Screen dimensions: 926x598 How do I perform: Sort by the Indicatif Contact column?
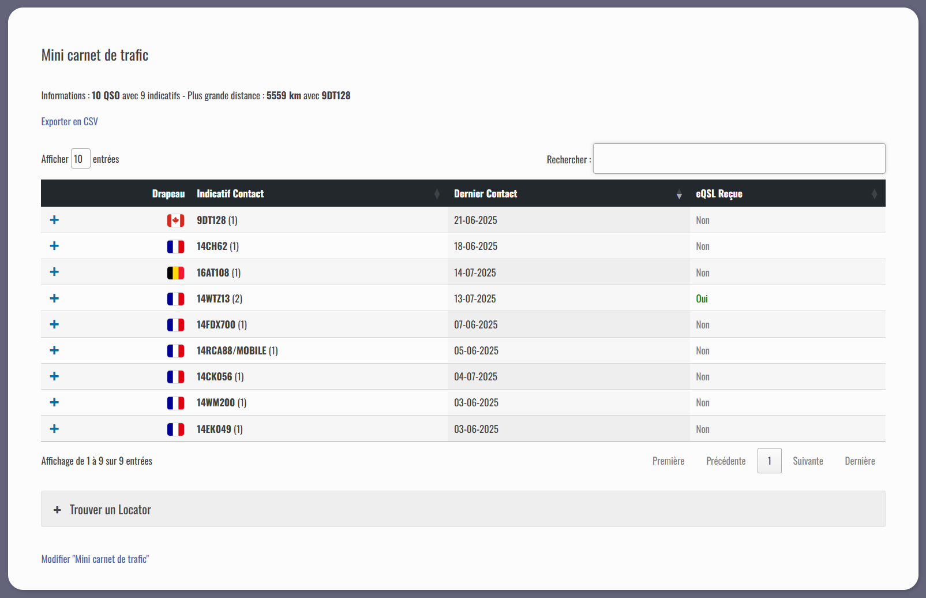230,194
